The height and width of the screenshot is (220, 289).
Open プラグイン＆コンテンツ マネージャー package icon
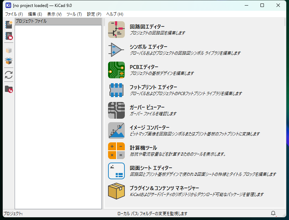click(x=116, y=191)
